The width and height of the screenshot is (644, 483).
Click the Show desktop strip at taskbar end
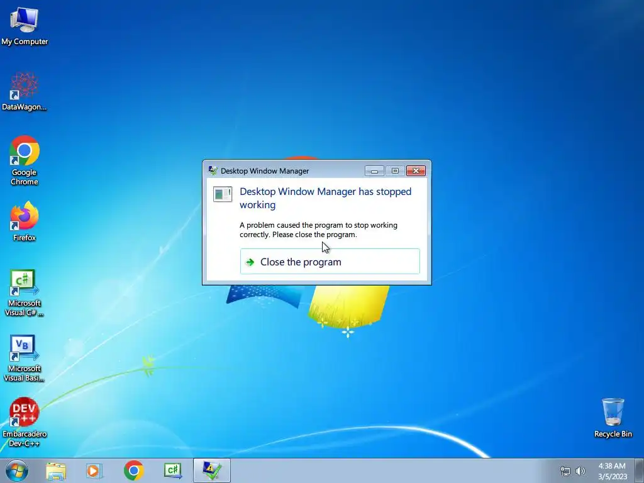tap(640, 471)
